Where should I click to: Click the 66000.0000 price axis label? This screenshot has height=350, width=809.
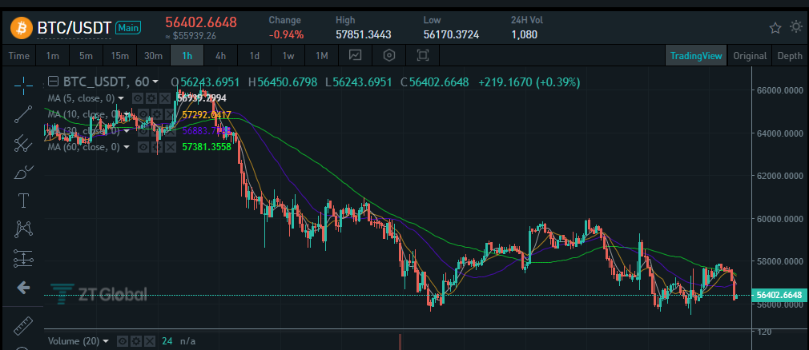[x=780, y=90]
